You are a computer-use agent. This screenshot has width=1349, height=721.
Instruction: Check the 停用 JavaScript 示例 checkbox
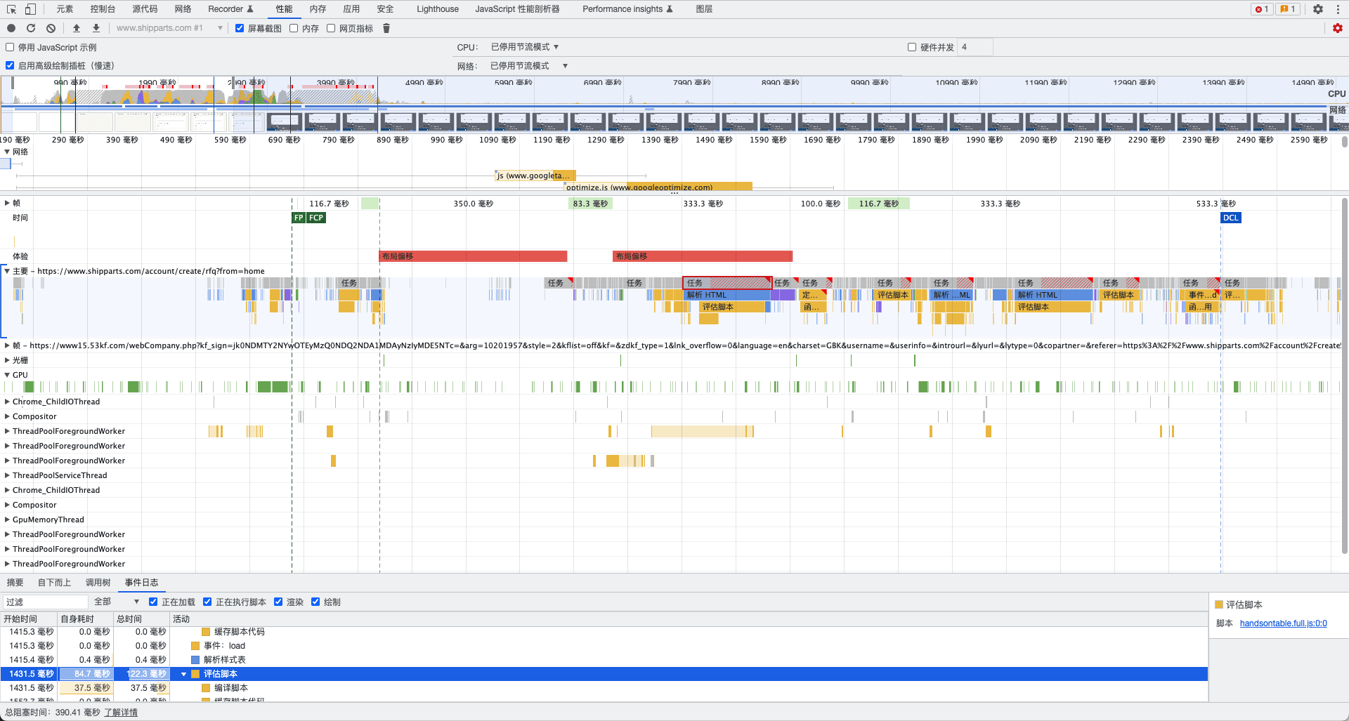click(10, 47)
